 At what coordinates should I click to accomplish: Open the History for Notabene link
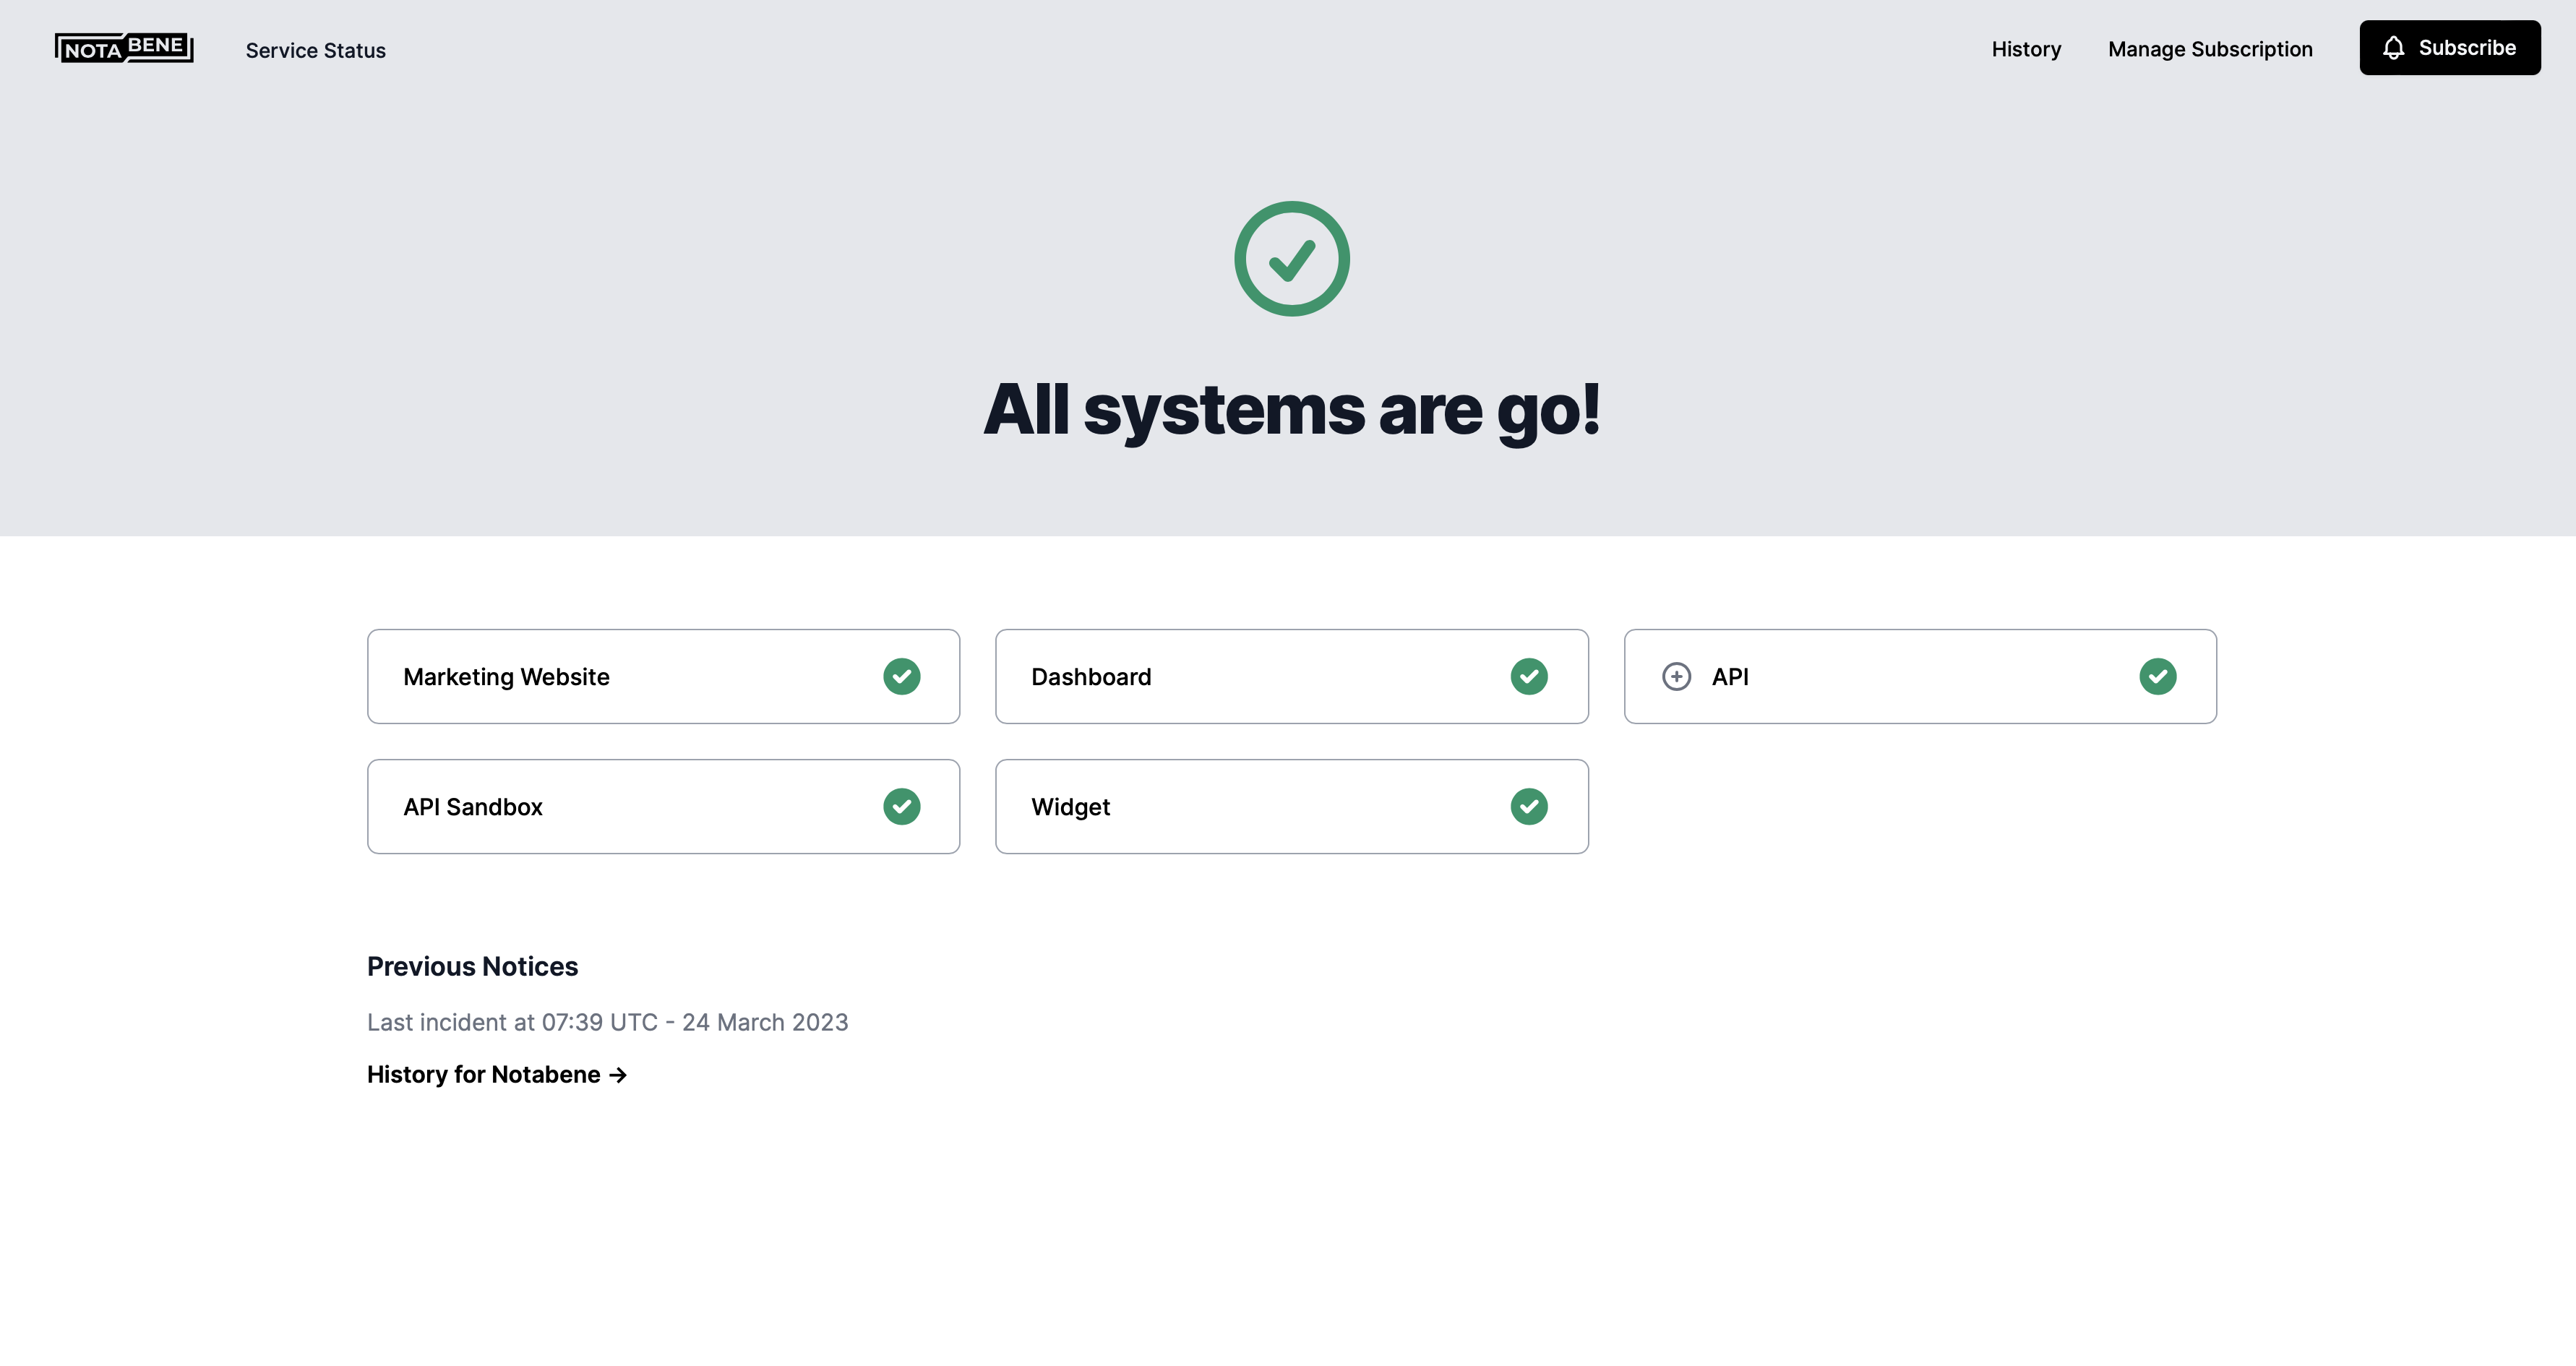[497, 1074]
